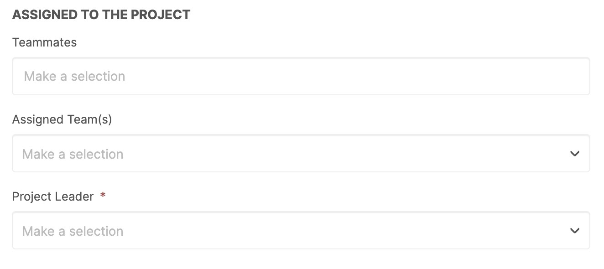Select the Teammates multi-select box

pos(301,76)
